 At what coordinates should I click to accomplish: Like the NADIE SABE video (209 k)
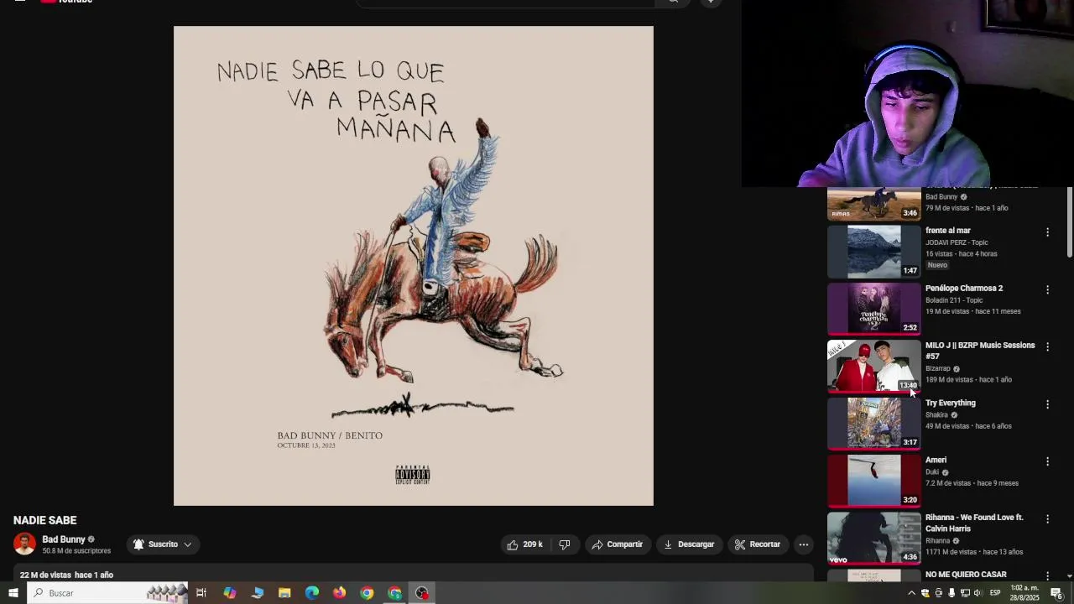point(524,544)
